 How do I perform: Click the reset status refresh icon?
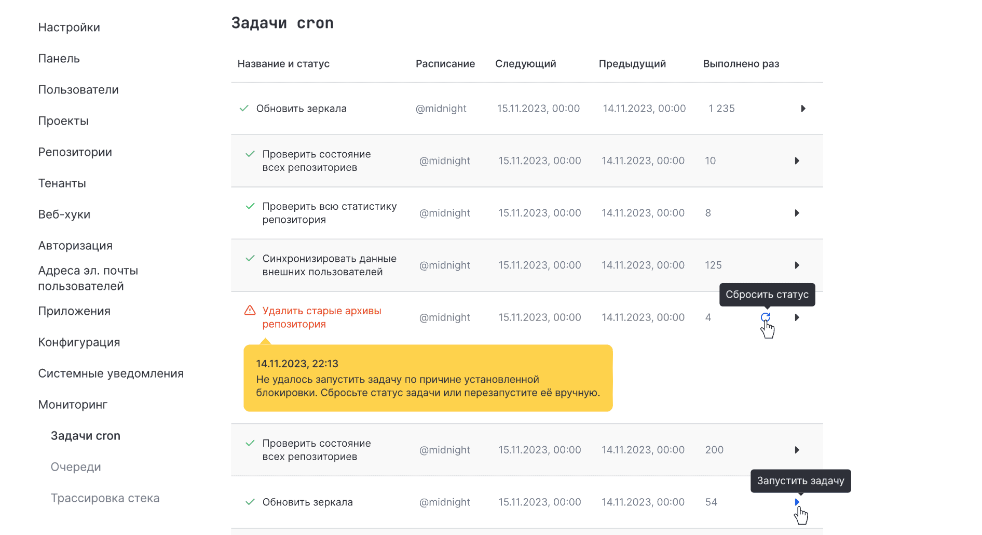pos(765,317)
